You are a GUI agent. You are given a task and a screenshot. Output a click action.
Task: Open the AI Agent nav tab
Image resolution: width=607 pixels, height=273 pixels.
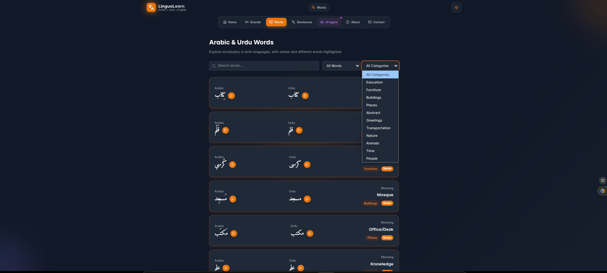coord(329,22)
